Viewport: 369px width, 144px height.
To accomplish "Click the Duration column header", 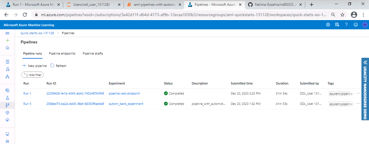I will click(282, 83).
